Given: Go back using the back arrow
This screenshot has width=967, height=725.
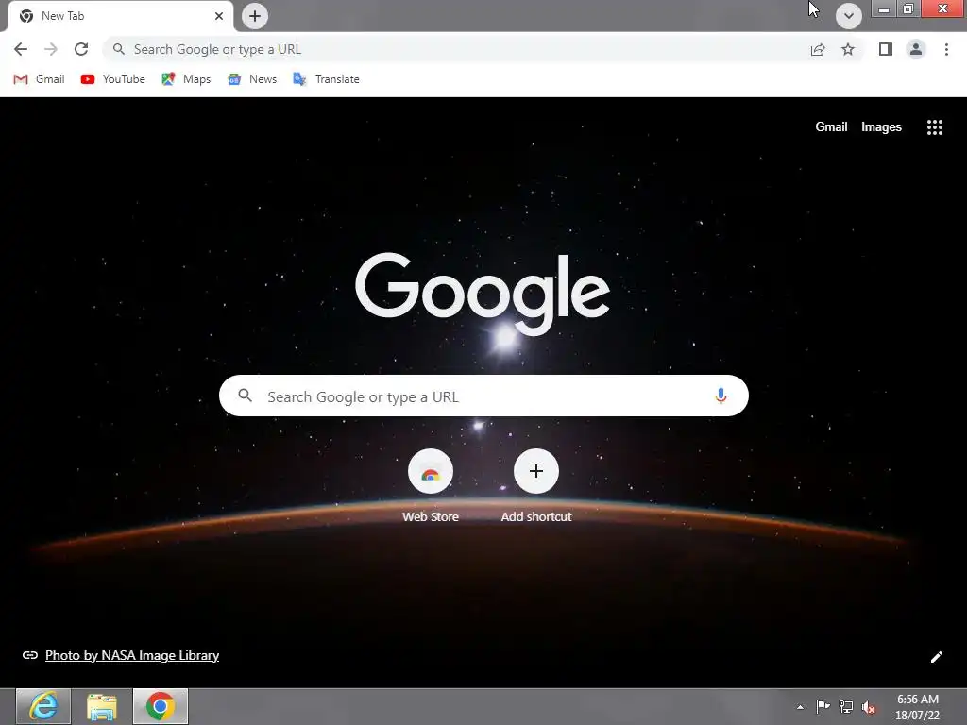Looking at the screenshot, I should 21,49.
